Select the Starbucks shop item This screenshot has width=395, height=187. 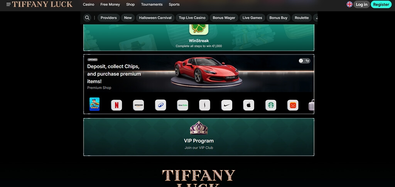click(271, 105)
